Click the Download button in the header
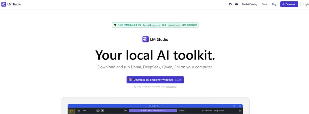309x114 pixels. point(289,4)
